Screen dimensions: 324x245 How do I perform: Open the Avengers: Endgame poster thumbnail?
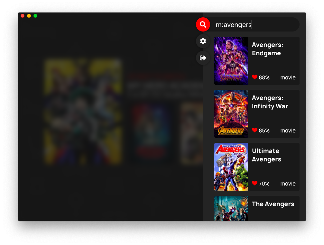pyautogui.click(x=231, y=61)
